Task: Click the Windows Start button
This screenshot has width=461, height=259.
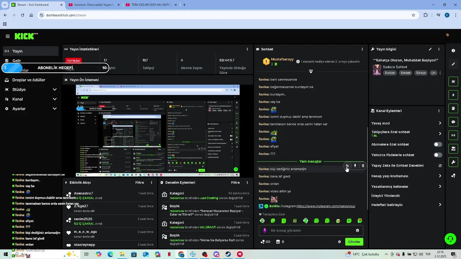Action: 6,254
